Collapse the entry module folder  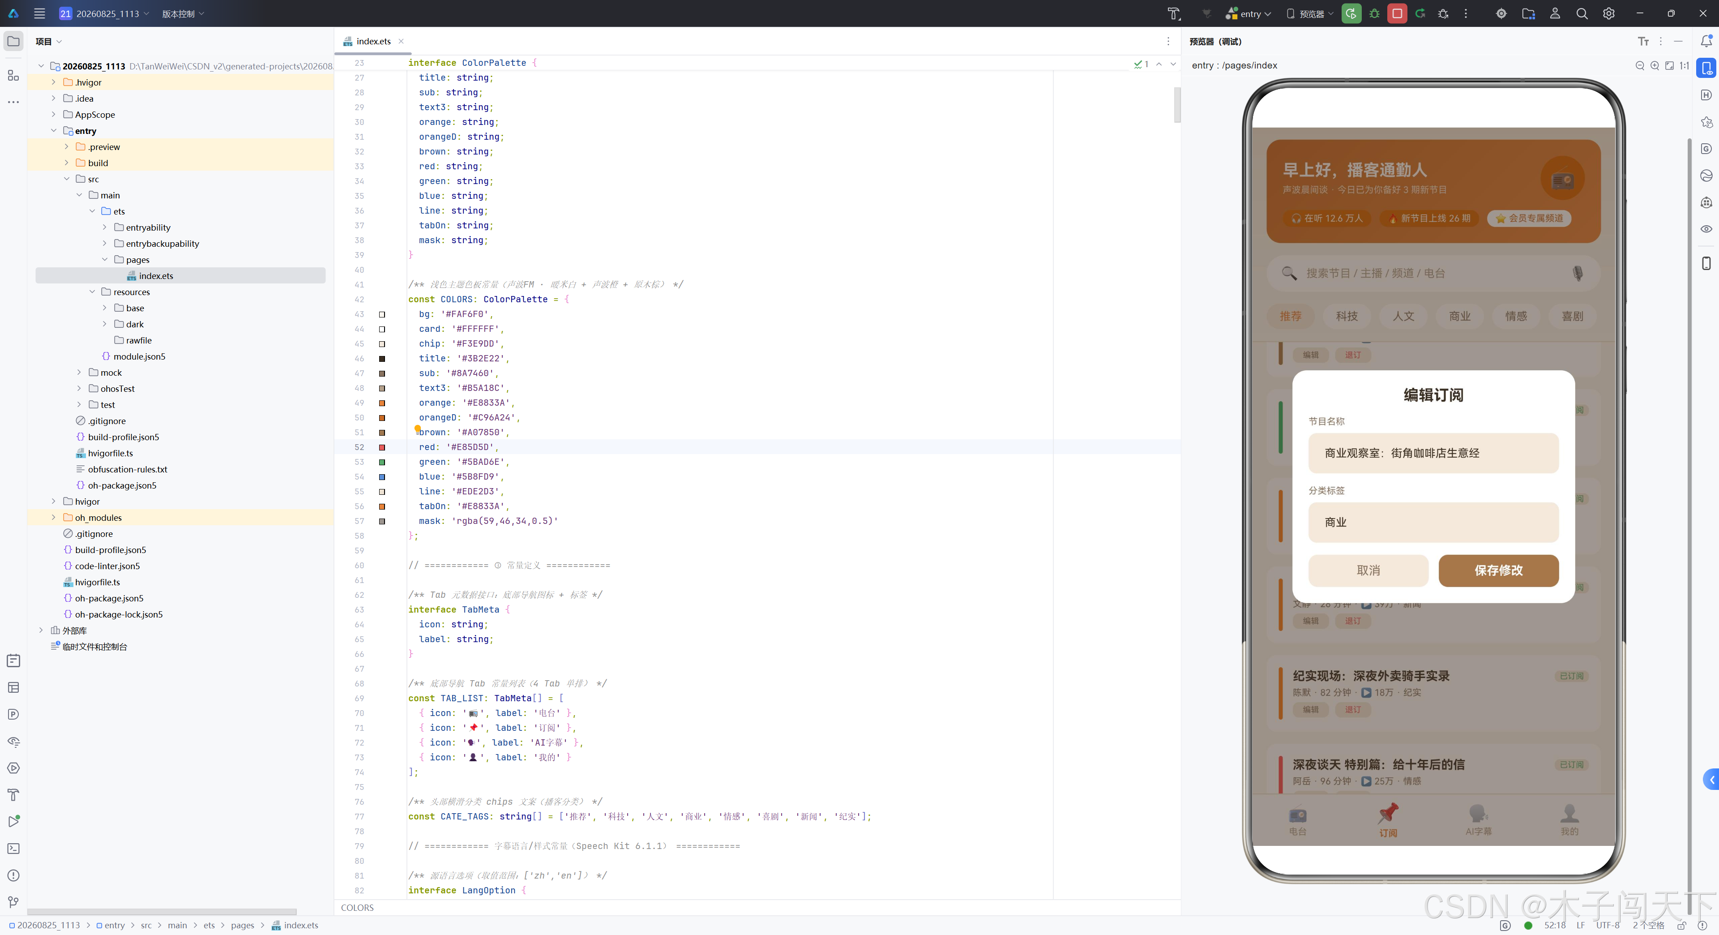tap(54, 131)
